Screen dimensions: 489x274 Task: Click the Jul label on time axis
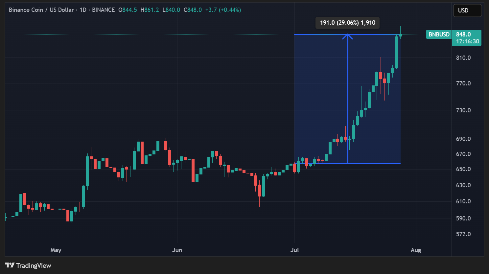pyautogui.click(x=294, y=250)
